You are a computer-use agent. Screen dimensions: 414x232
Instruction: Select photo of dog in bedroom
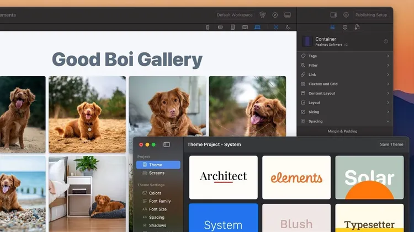(87, 194)
